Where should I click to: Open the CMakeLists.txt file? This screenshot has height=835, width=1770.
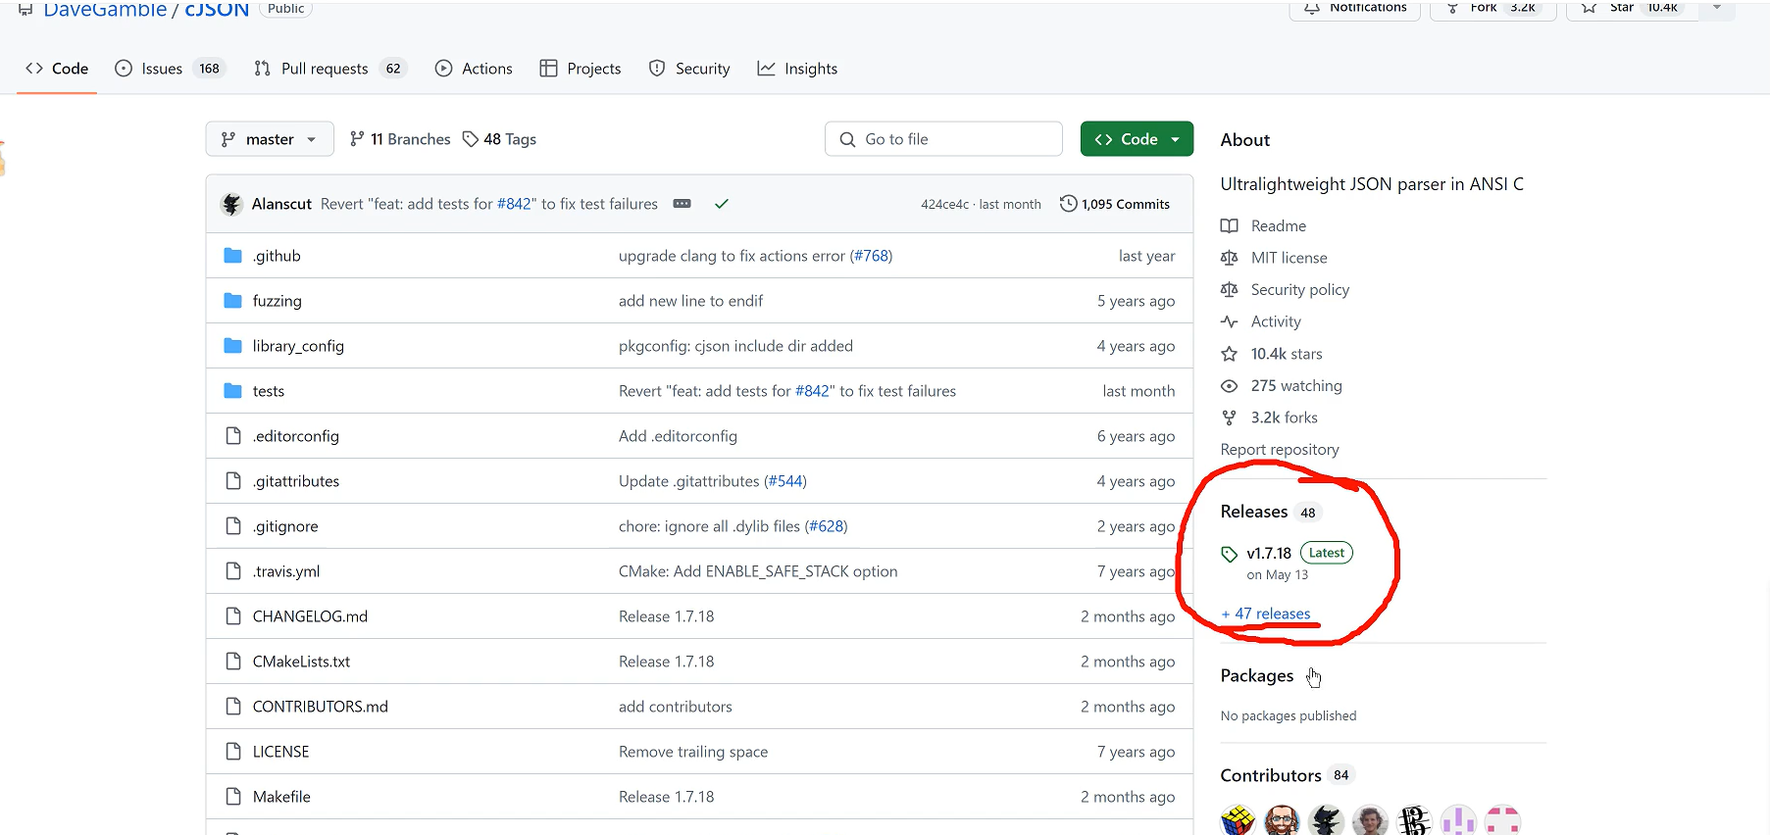[301, 662]
